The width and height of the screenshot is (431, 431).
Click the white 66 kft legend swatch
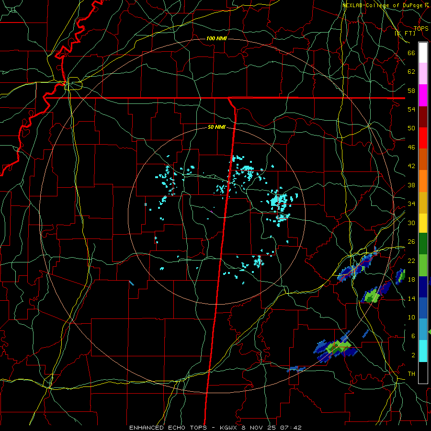pos(423,53)
